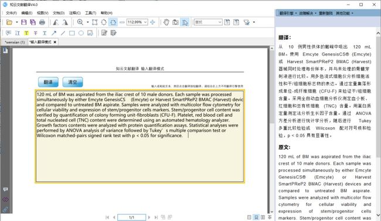Open a file with the folder icon

(x=9, y=22)
